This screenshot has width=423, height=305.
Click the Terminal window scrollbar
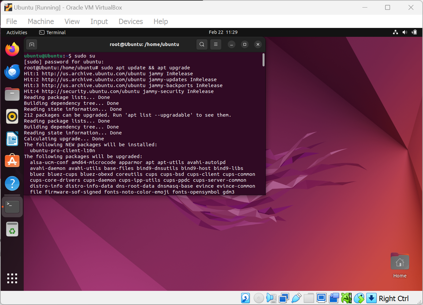(264, 60)
